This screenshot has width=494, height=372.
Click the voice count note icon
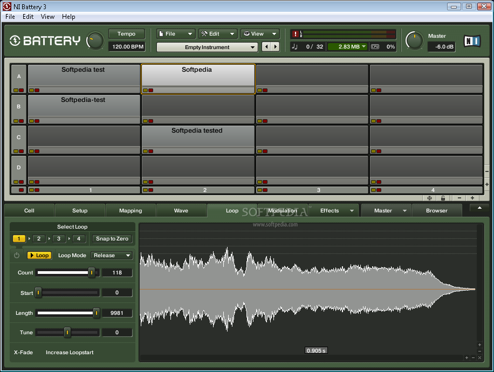(295, 46)
